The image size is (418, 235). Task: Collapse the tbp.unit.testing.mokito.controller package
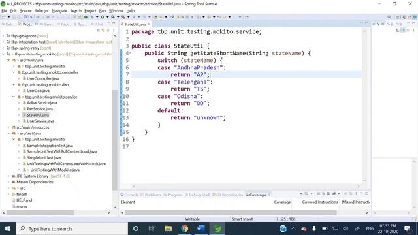tap(14, 72)
